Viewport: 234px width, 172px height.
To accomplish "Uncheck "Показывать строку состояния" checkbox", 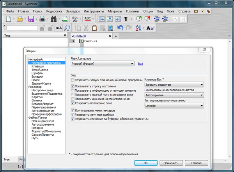I will click(73, 86).
